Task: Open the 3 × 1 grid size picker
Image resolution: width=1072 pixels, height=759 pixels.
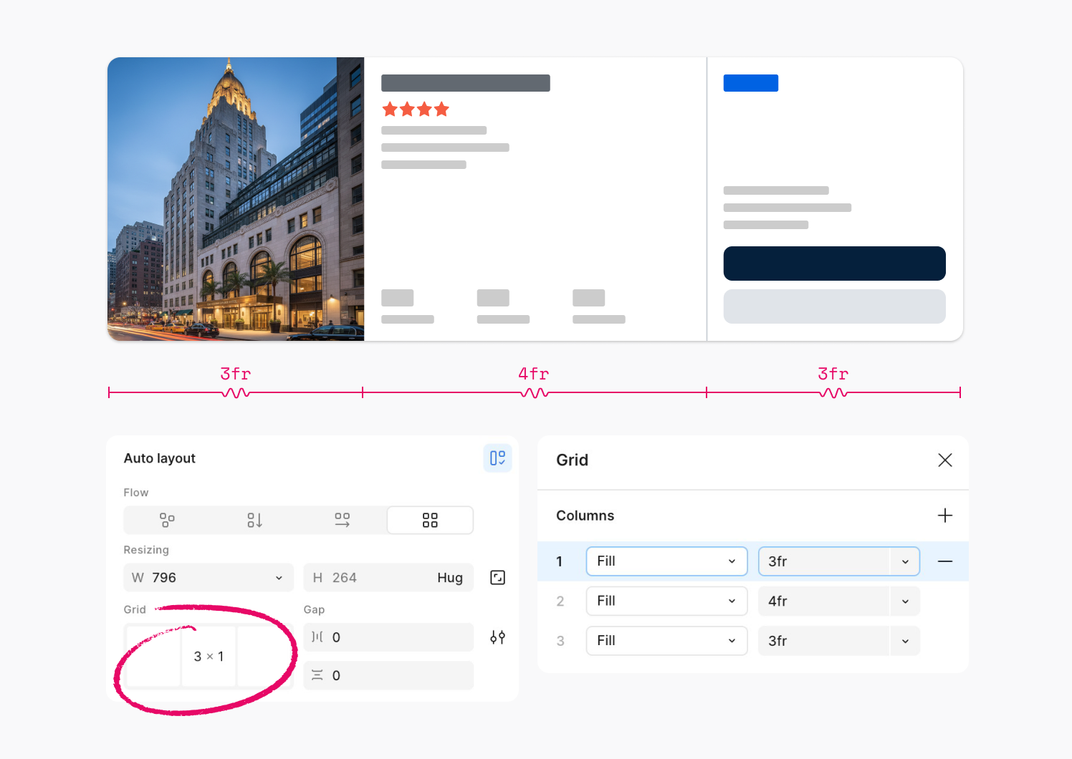Action: coord(209,657)
